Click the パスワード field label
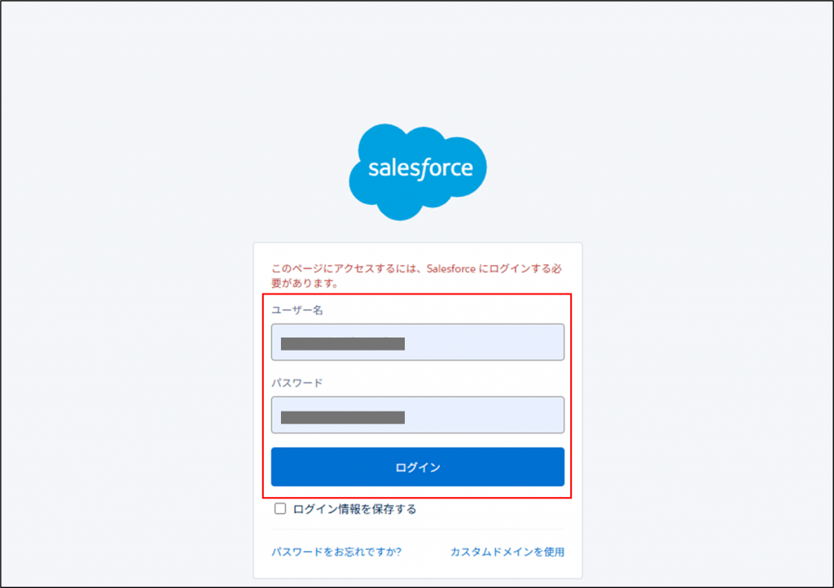 tap(296, 382)
